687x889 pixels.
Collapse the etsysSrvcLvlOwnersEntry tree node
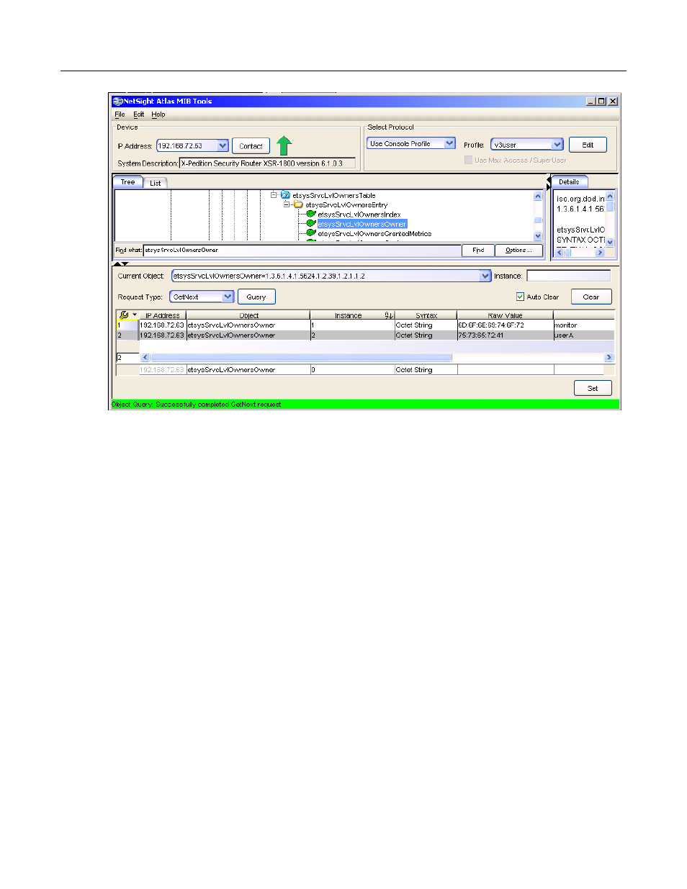(287, 204)
